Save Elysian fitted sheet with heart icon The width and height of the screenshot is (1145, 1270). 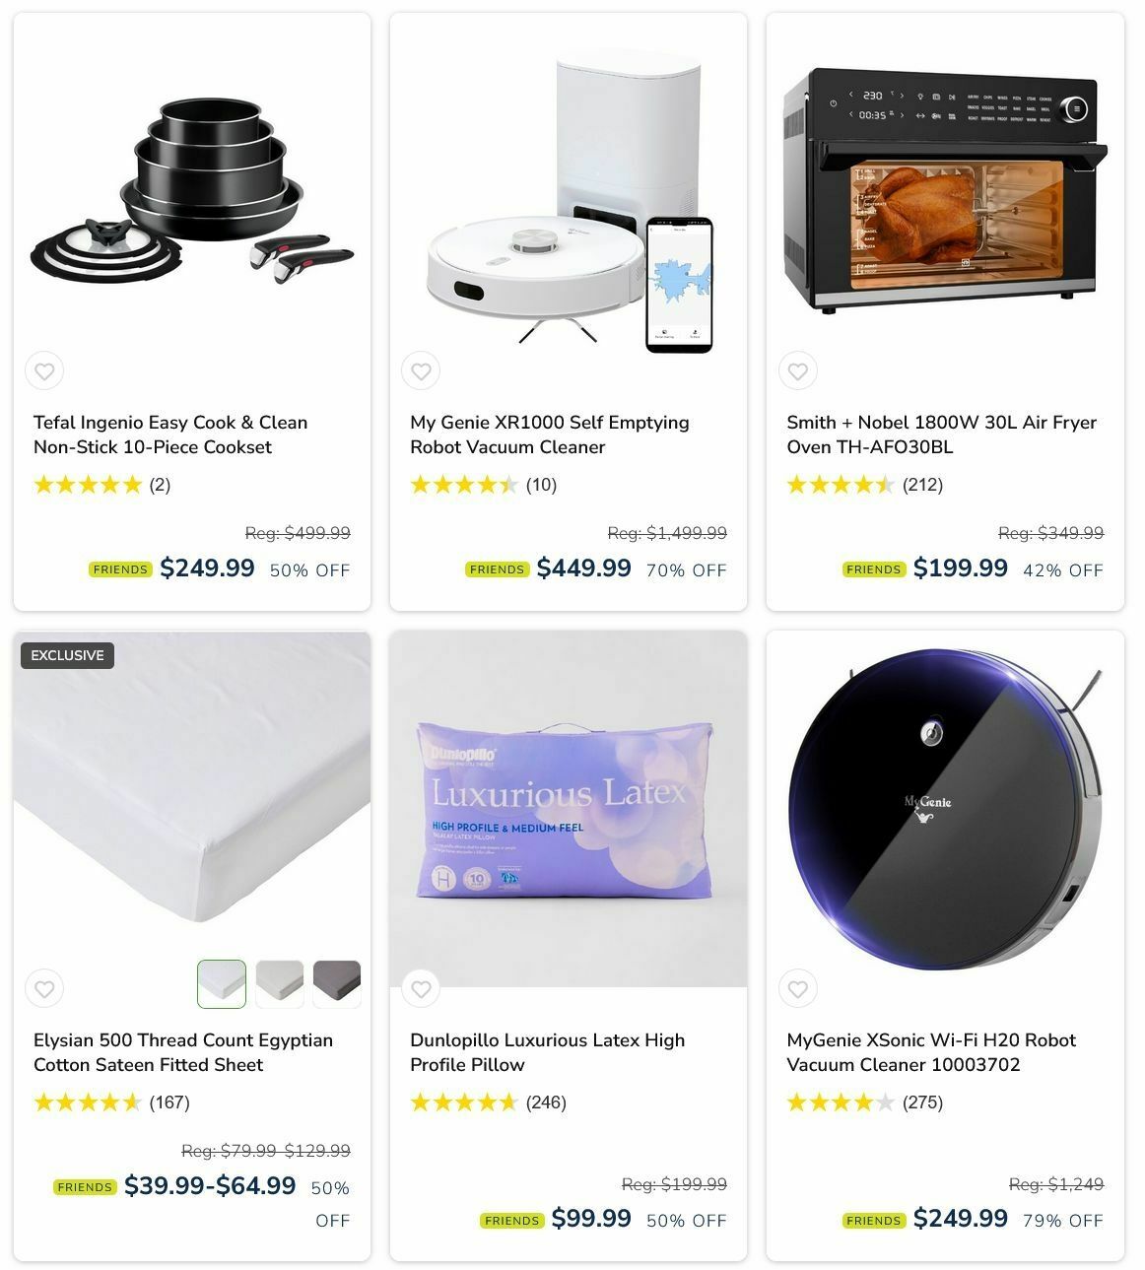coord(44,988)
